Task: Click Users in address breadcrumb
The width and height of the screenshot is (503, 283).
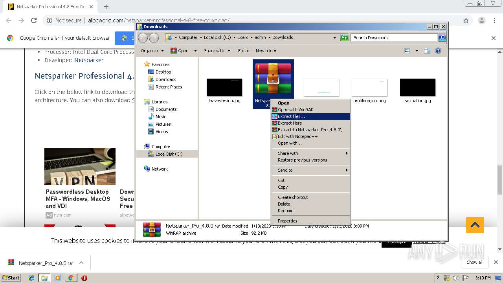Action: (242, 37)
